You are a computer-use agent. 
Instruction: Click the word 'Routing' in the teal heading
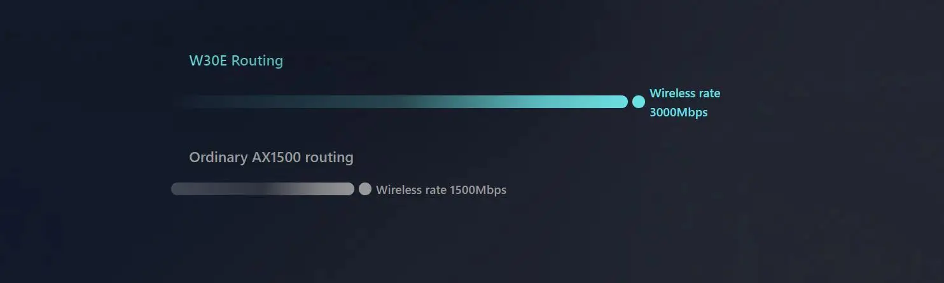click(x=257, y=61)
